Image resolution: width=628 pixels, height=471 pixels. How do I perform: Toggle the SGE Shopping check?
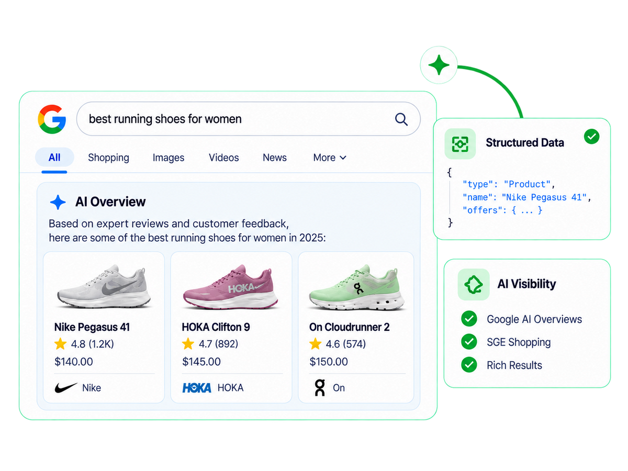click(469, 342)
